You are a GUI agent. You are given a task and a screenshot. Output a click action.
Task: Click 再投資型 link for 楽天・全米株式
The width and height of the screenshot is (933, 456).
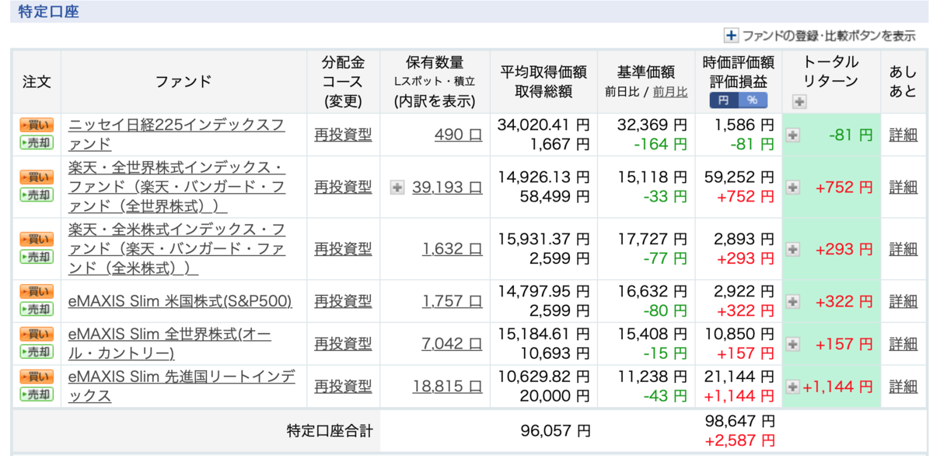(x=343, y=249)
